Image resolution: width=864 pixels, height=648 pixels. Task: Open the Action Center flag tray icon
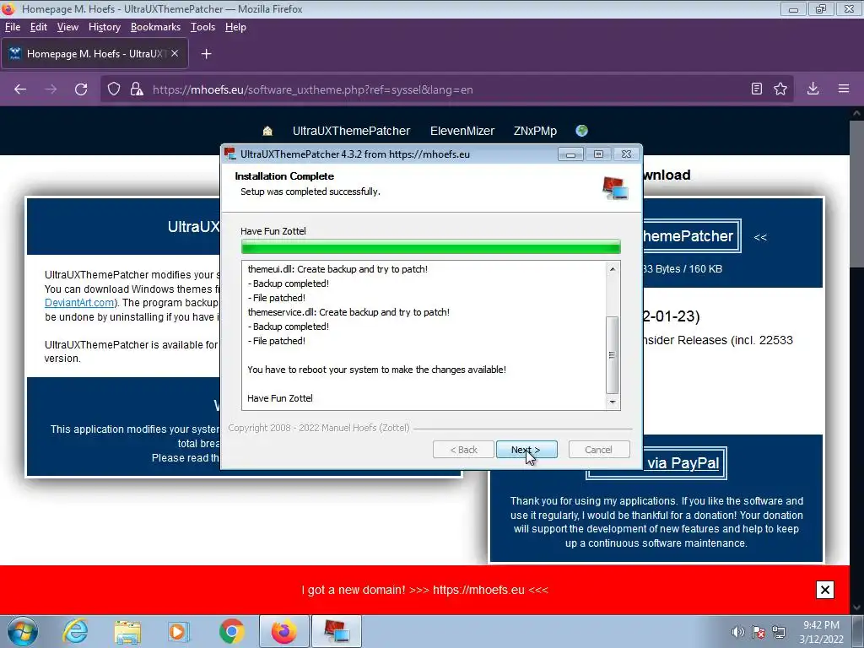(x=759, y=632)
